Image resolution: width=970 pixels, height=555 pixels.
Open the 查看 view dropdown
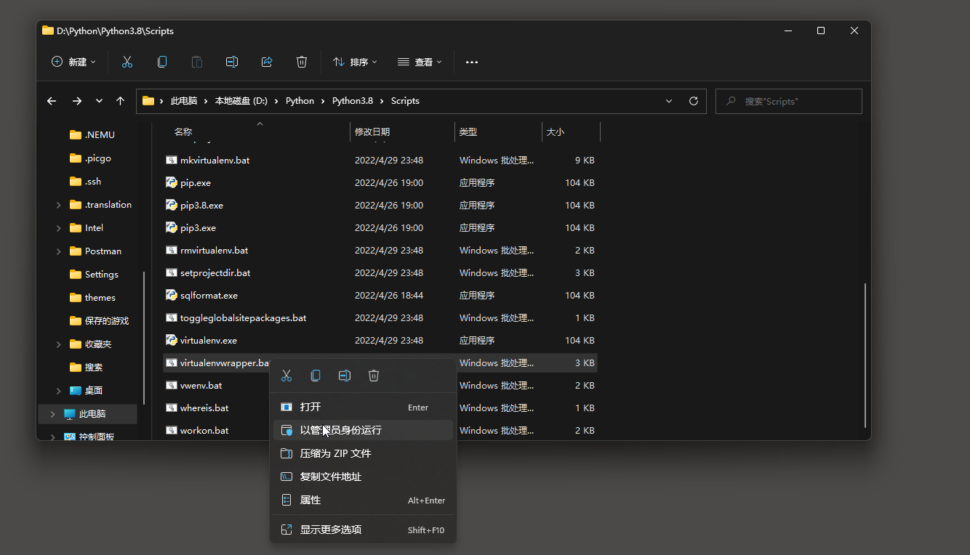[x=420, y=62]
